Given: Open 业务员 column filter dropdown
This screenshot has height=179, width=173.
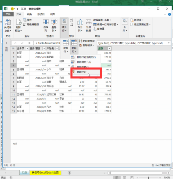Looking at the screenshot, I should (27, 49).
